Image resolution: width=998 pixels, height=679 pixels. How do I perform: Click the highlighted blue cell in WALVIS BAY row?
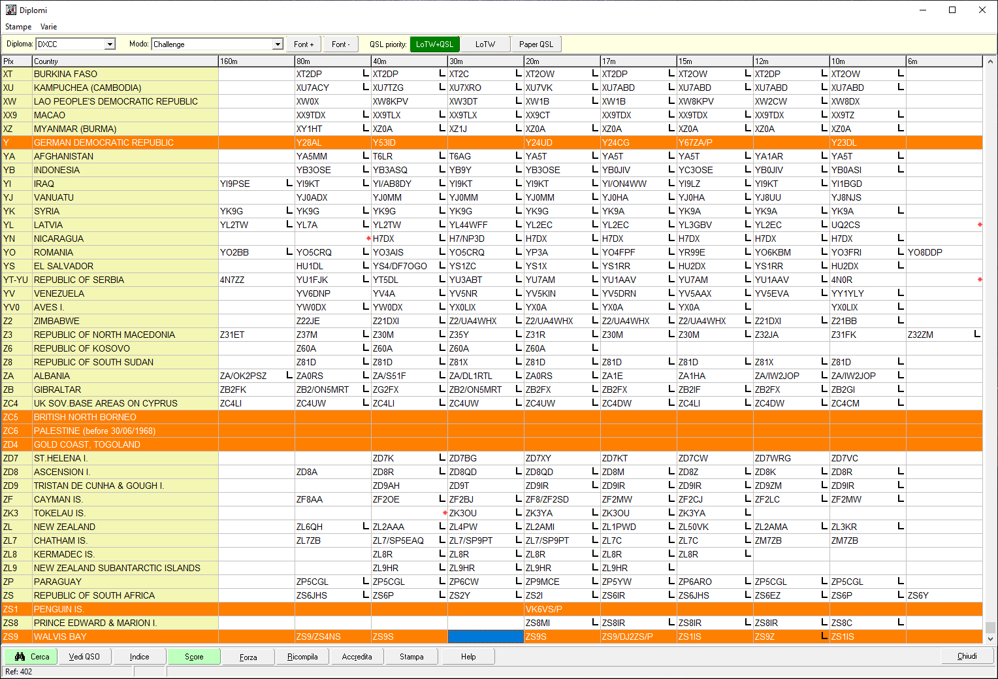[486, 637]
